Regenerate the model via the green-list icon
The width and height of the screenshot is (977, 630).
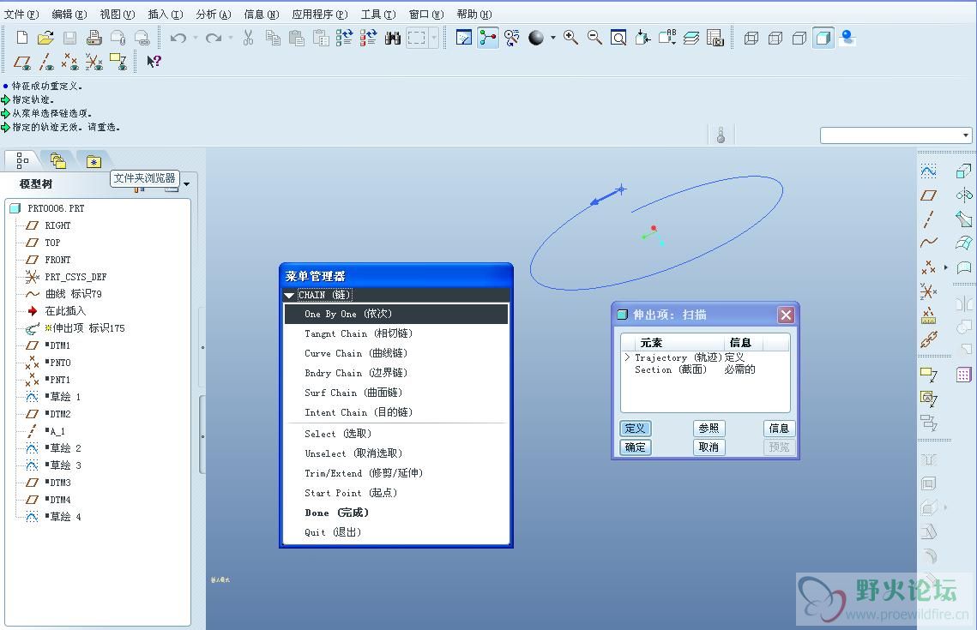(x=344, y=38)
